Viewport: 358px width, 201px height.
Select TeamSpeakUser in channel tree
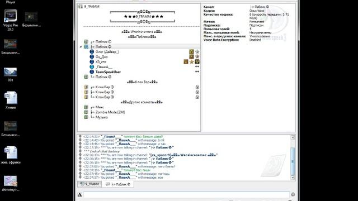pos(108,72)
